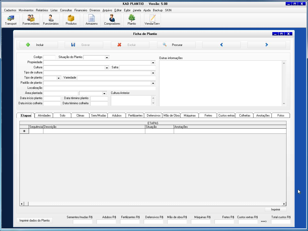Click the Gravar save button
The height and width of the screenshot is (231, 308).
[x=84, y=45]
